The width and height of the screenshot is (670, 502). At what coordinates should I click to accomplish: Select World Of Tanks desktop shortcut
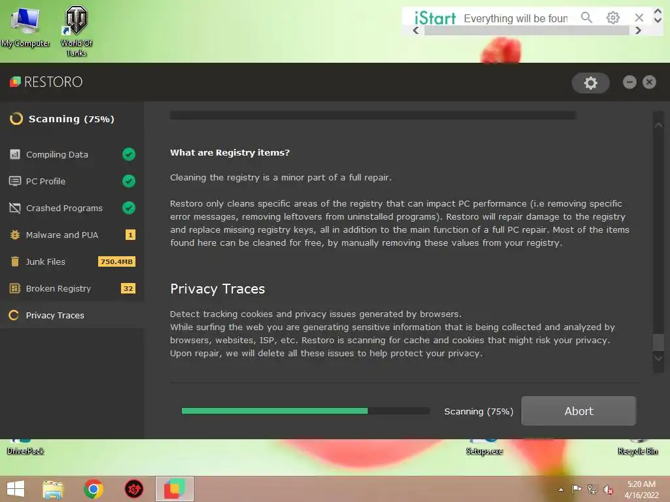pos(76,31)
